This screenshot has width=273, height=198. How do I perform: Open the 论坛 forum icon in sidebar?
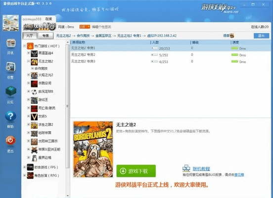pyautogui.click(x=11, y=92)
